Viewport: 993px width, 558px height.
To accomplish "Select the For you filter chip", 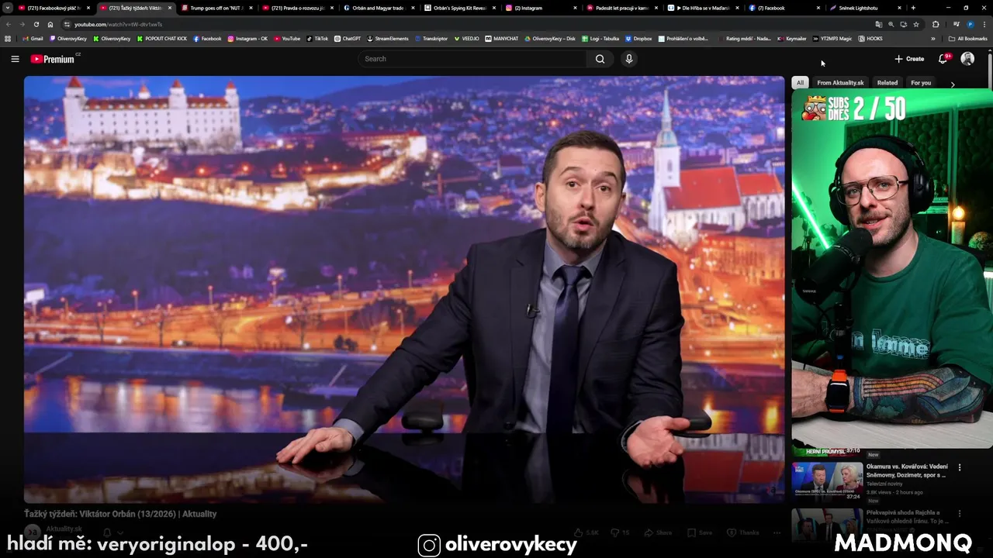I will (921, 83).
